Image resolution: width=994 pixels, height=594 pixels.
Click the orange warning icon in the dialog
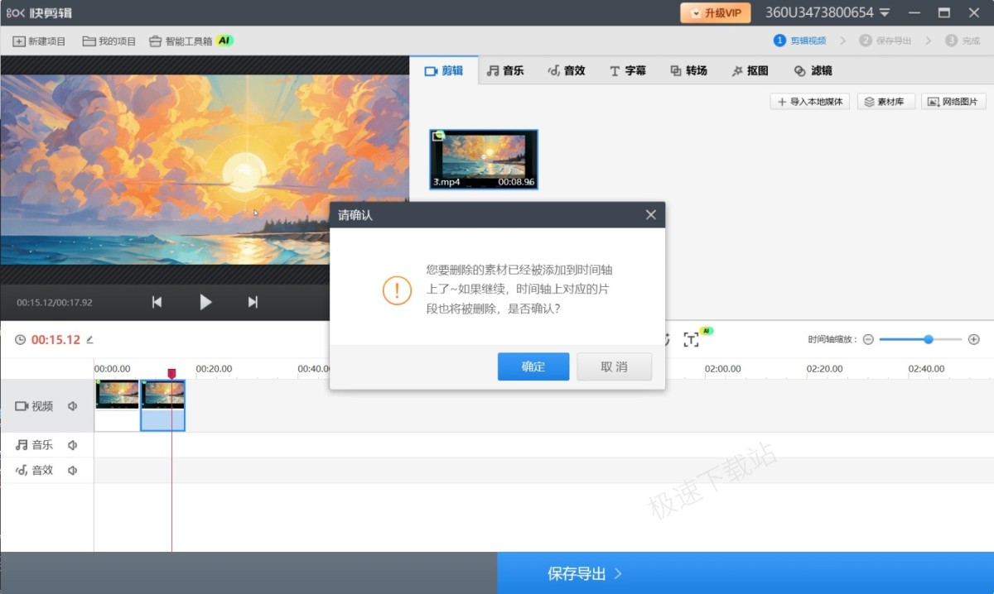coord(397,290)
